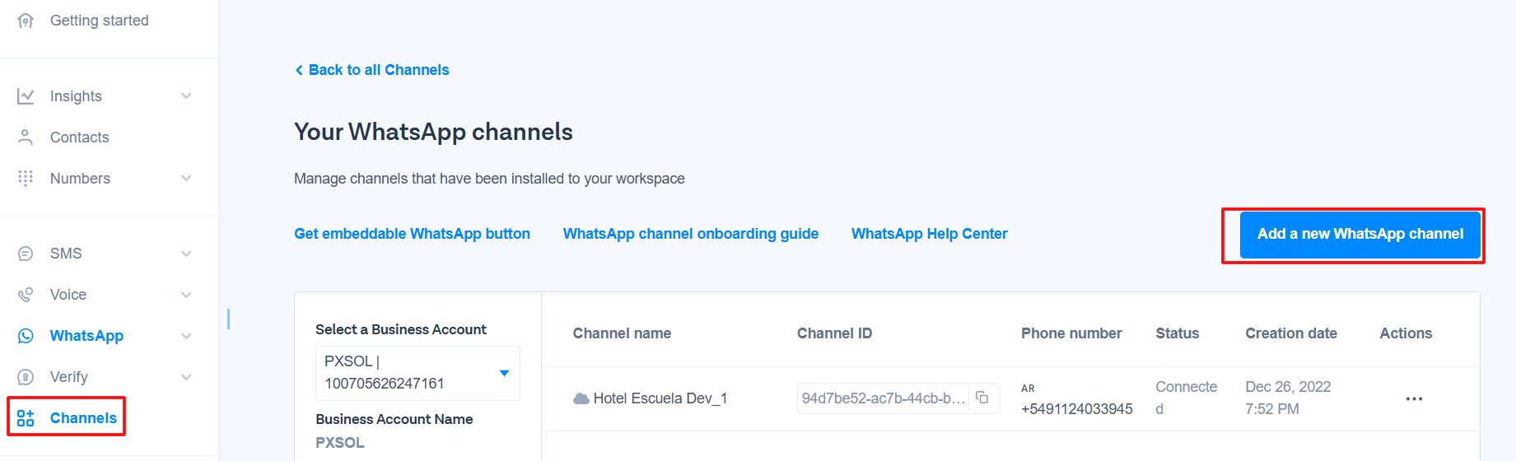This screenshot has height=461, width=1516.
Task: Expand the Verify menu chevron
Action: [x=186, y=377]
